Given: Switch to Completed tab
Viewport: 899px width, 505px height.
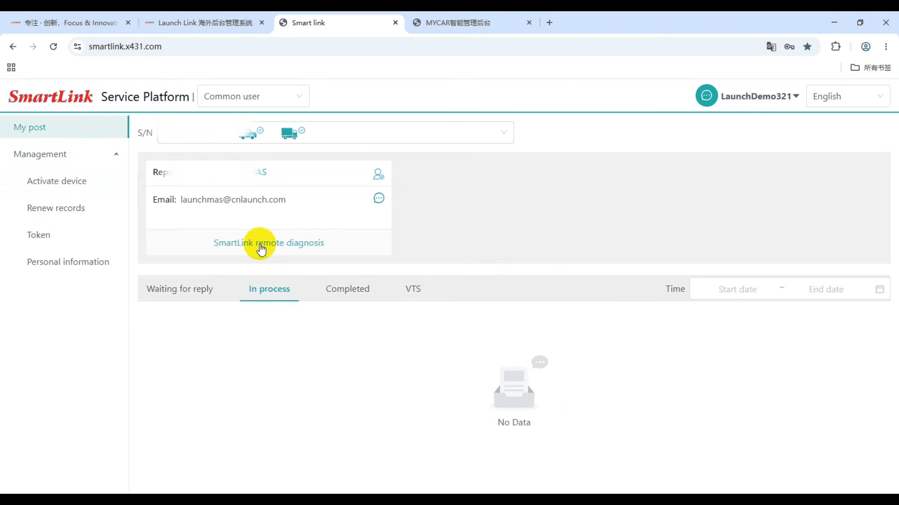Looking at the screenshot, I should point(347,289).
